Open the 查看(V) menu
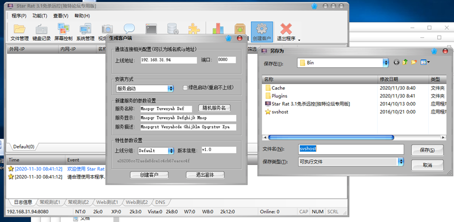The image size is (454, 222). pyautogui.click(x=61, y=16)
